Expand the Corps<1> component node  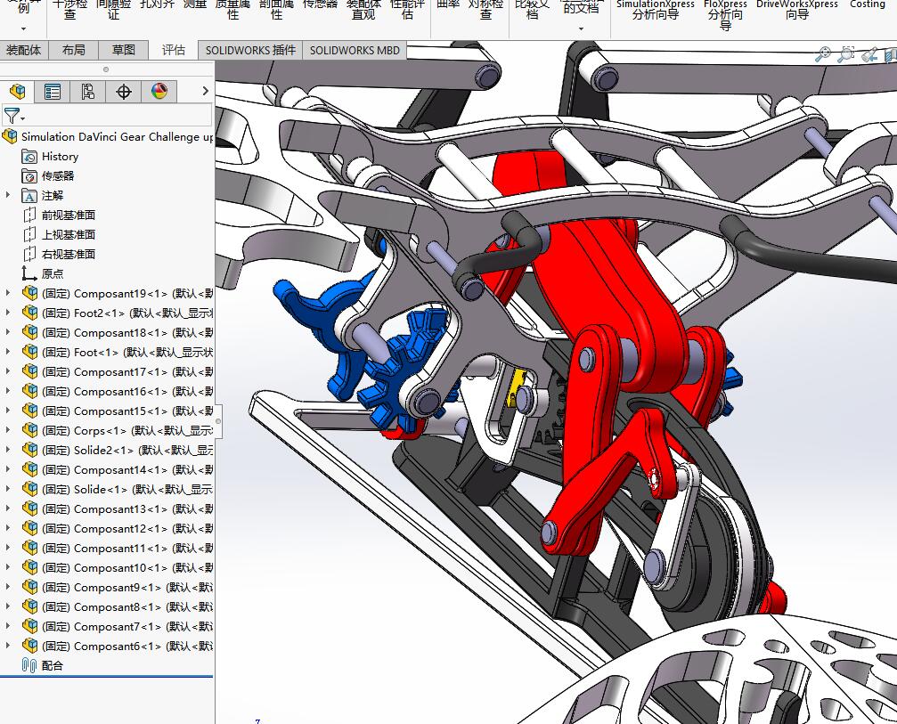[x=8, y=430]
